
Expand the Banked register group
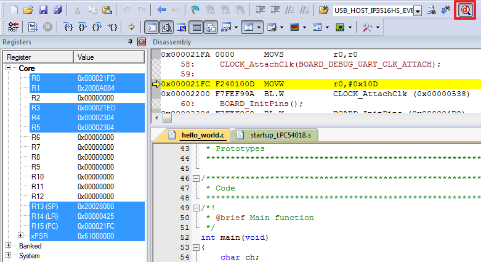point(8,245)
